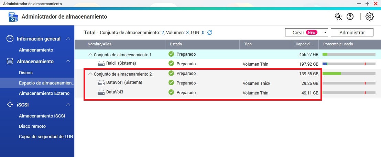Open the Crear dropdown arrow

[x=325, y=33]
